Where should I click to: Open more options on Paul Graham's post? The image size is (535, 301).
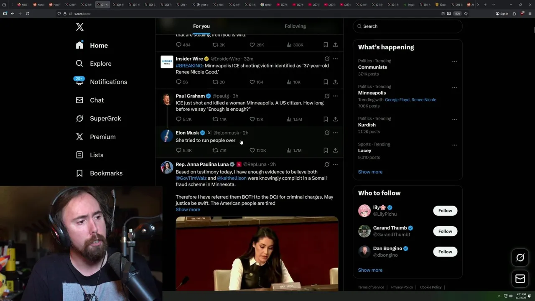(335, 96)
